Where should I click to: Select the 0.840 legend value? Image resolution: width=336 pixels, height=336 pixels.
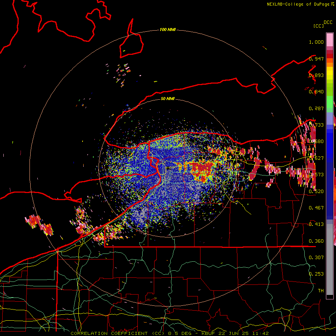316,92
